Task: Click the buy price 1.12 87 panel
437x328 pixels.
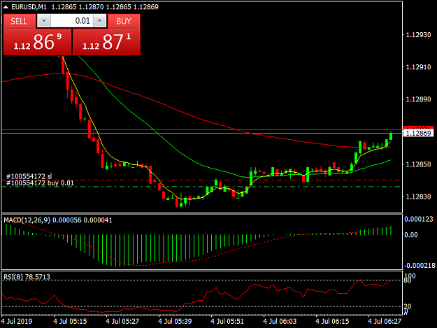Action: click(x=106, y=42)
